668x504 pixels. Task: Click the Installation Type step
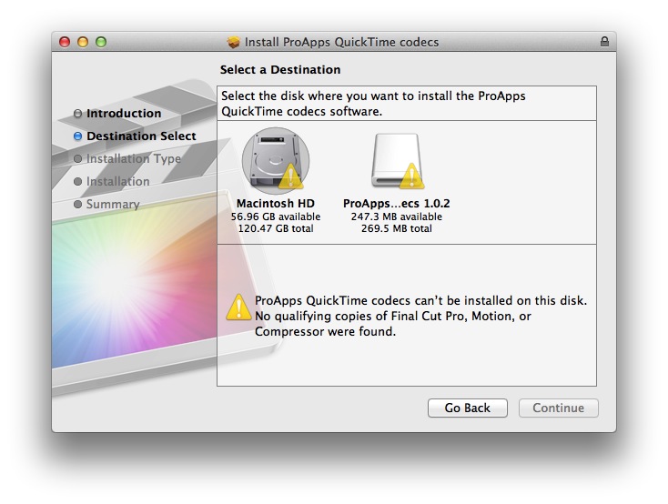[x=127, y=158]
